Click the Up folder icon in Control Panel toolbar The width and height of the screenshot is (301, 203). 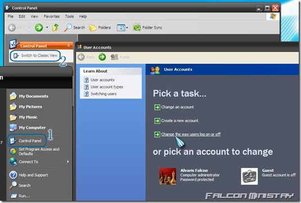[x=56, y=28]
